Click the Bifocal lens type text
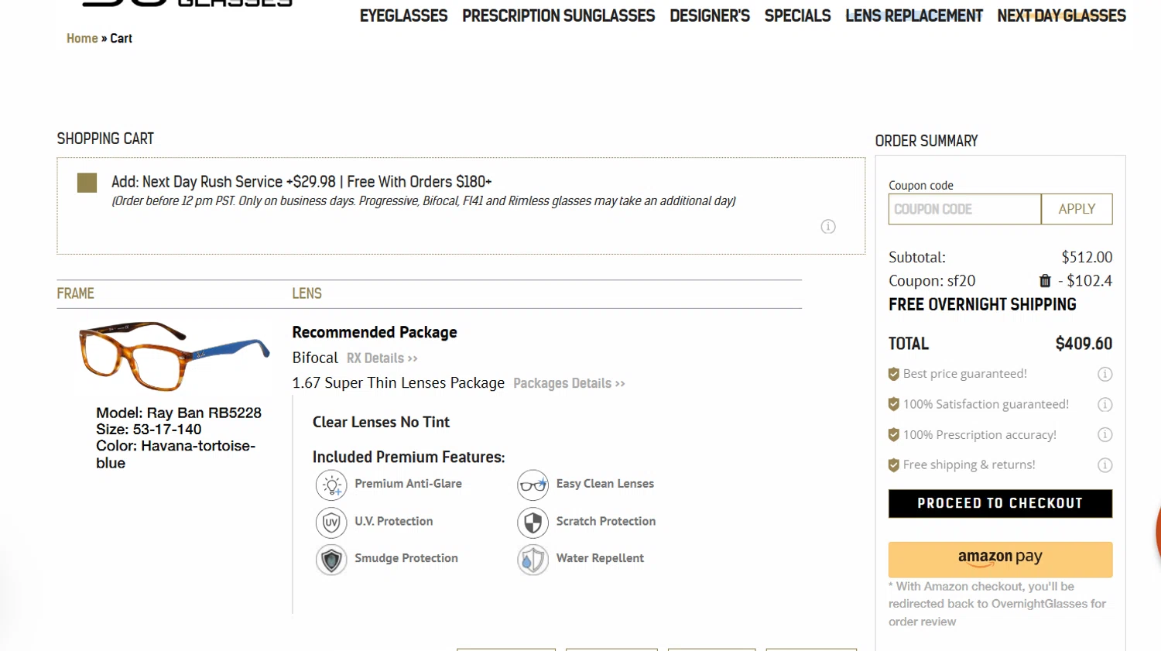The height and width of the screenshot is (651, 1161). [x=315, y=358]
